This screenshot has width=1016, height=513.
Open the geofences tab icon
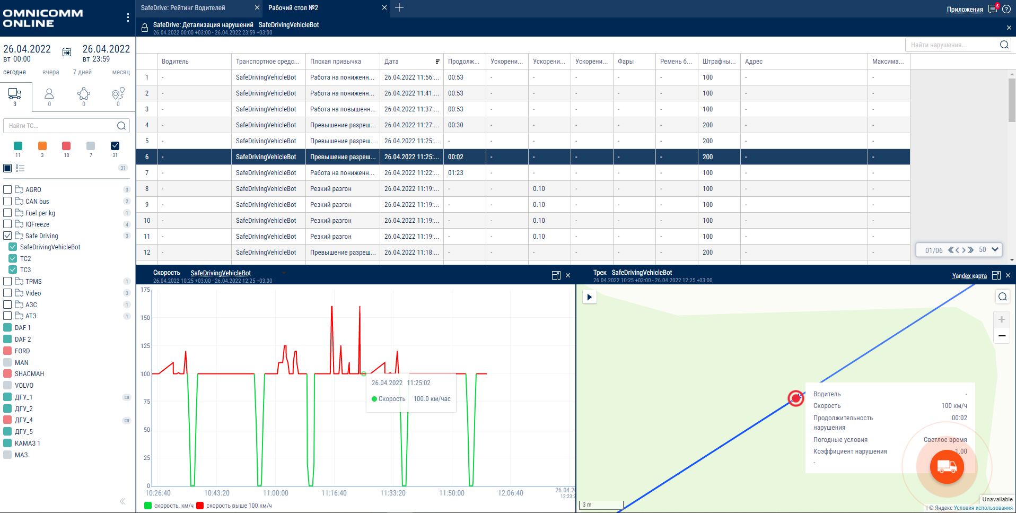[x=118, y=94]
